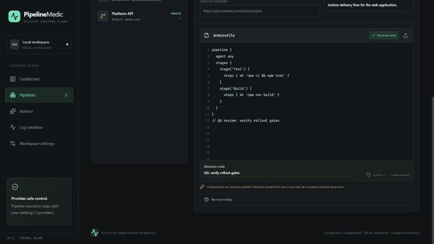Click the Revision history clock icon
This screenshot has height=244, width=434.
[x=206, y=199]
